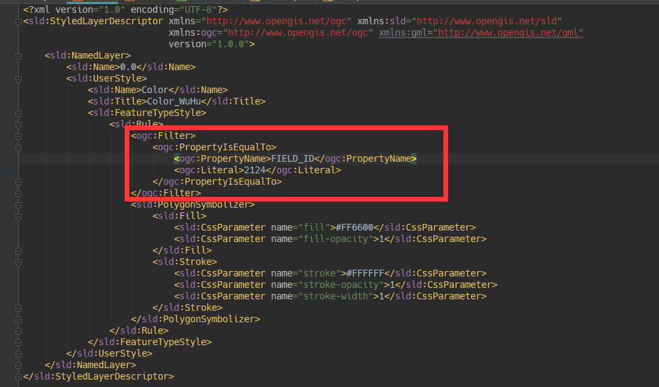Click the closing /sld:NamedLayer tag text
Screen dimensions: 659x387
tap(91, 365)
